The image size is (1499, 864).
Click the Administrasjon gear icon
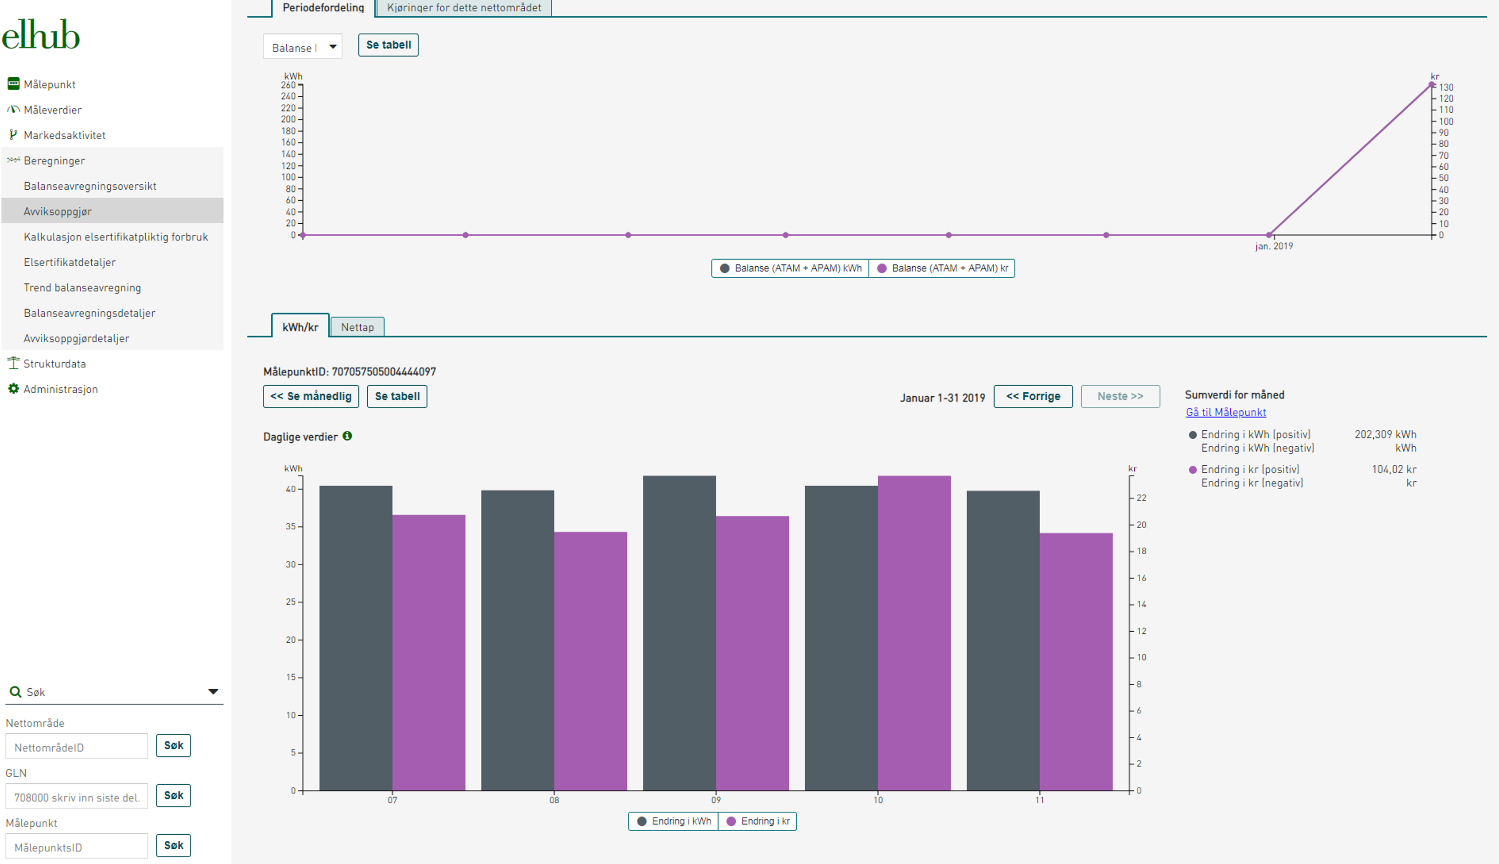(13, 389)
